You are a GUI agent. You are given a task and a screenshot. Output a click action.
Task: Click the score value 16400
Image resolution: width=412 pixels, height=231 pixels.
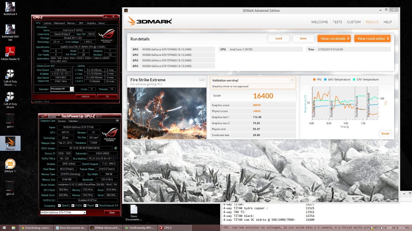pyautogui.click(x=263, y=96)
